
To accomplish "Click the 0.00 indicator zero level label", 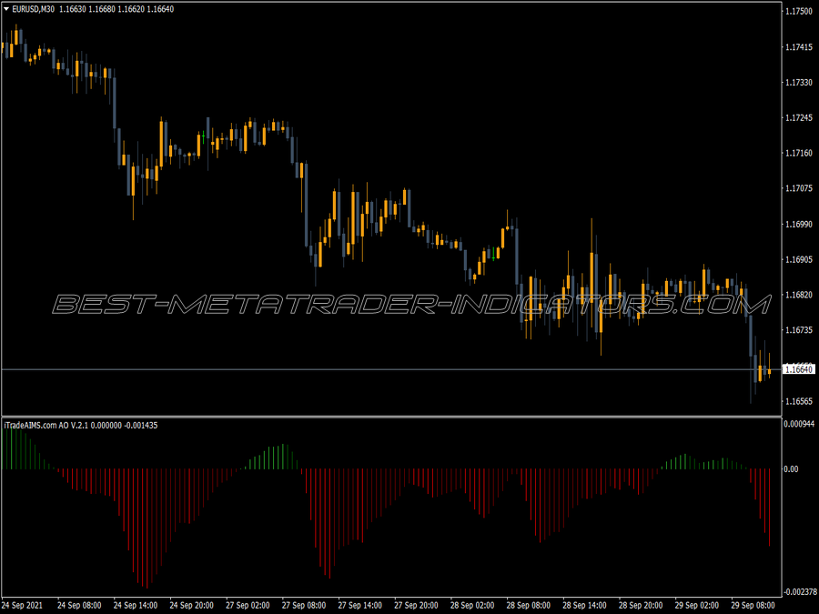I will click(x=791, y=468).
